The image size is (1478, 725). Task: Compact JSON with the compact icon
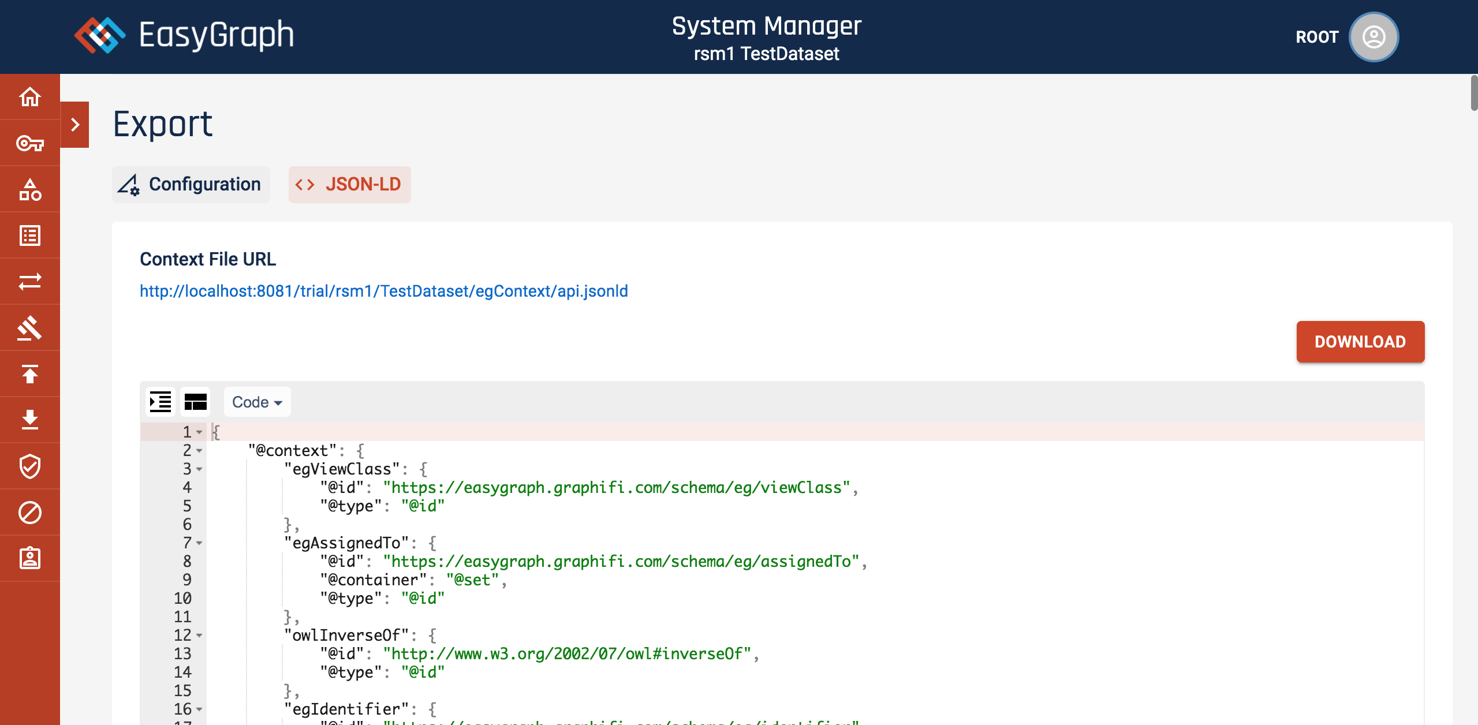(x=195, y=402)
